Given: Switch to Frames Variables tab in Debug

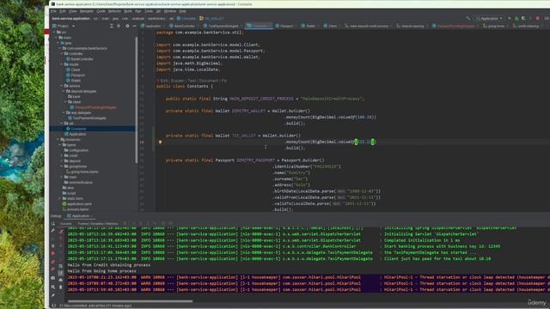Looking at the screenshot, I should 98,223.
